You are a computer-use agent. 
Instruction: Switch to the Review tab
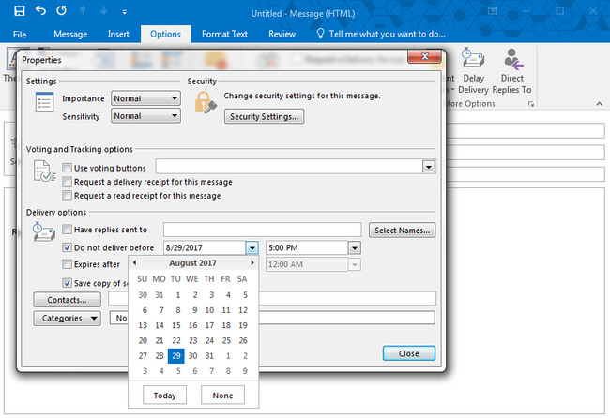(282, 34)
